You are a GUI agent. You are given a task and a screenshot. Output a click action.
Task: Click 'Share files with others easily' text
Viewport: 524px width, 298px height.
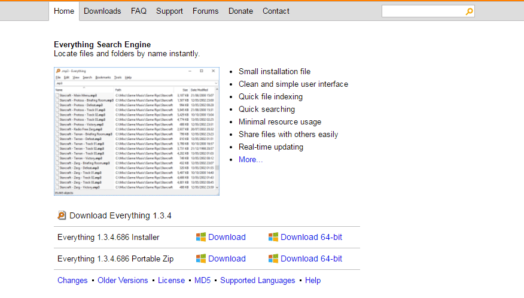(x=288, y=135)
